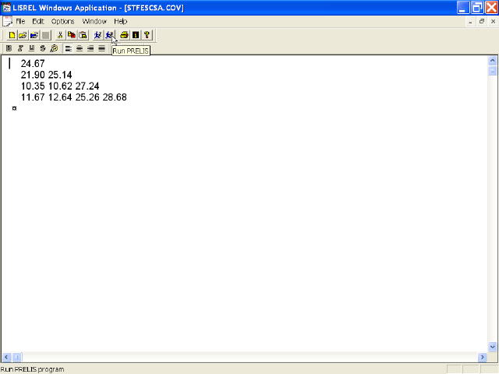Toggle bold text formatting
The height and width of the screenshot is (374, 499).
click(x=9, y=48)
